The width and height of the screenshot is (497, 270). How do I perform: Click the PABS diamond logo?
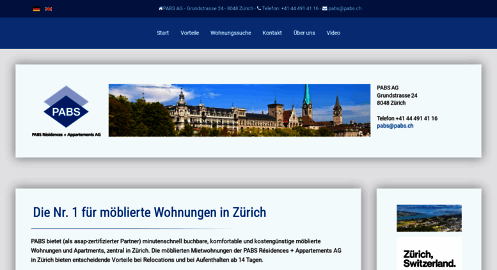[66, 107]
